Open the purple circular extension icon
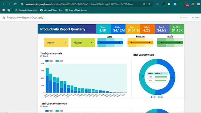This screenshot has height=113, width=201. (x=158, y=4)
